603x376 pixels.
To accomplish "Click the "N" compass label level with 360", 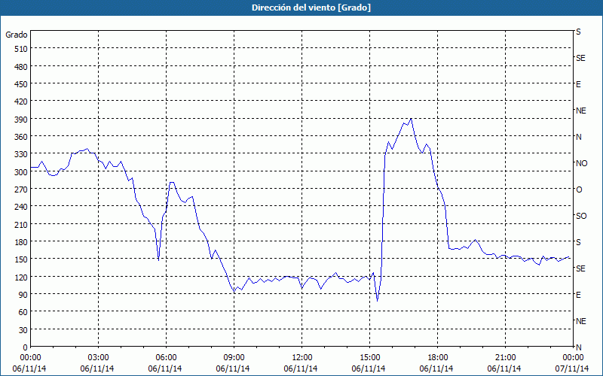I will (x=578, y=137).
